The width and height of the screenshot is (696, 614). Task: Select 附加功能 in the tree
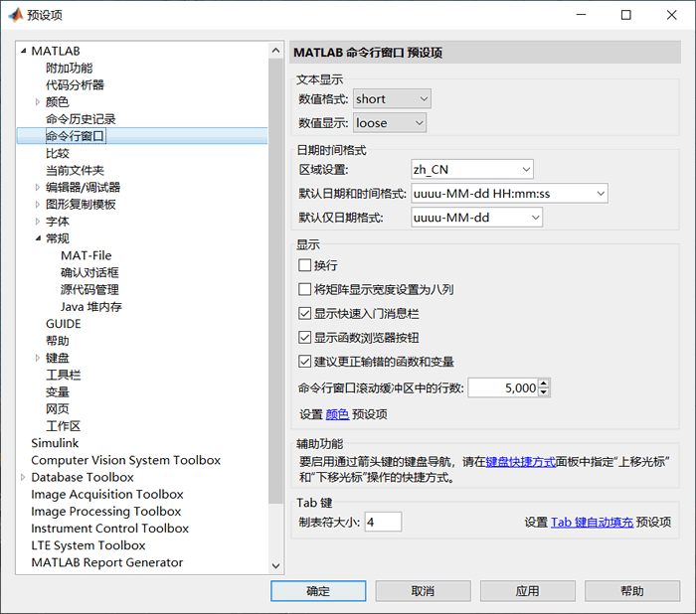tap(70, 68)
